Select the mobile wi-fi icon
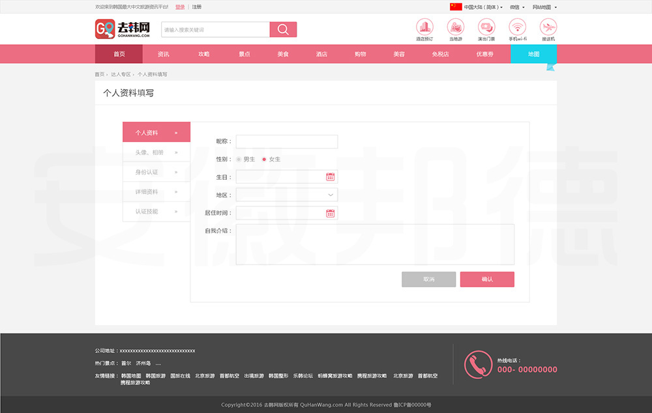The image size is (652, 413). 517,27
